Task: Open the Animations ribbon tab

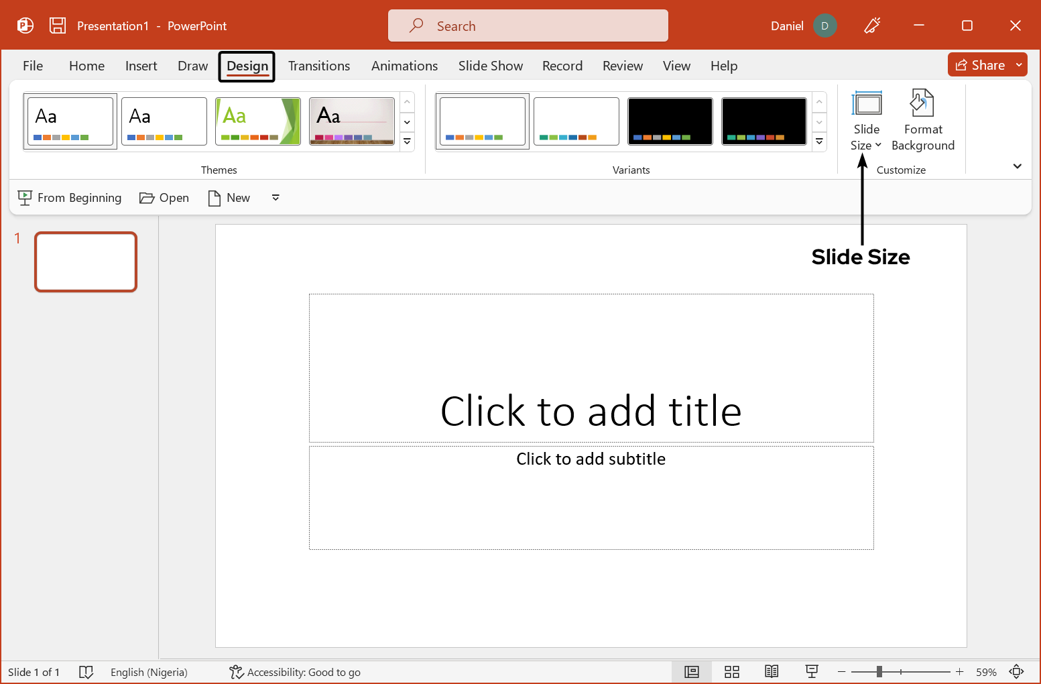Action: pos(404,66)
